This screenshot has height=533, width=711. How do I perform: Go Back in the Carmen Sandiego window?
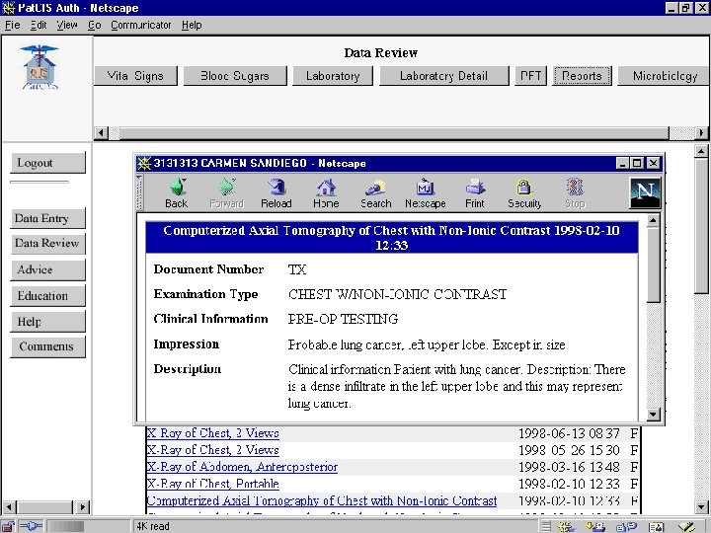click(x=177, y=193)
